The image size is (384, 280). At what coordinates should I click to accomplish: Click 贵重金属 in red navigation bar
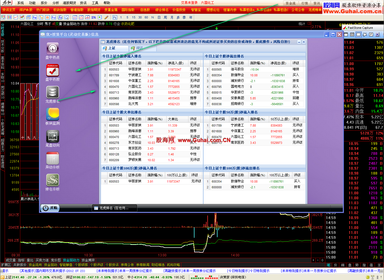[111, 10]
